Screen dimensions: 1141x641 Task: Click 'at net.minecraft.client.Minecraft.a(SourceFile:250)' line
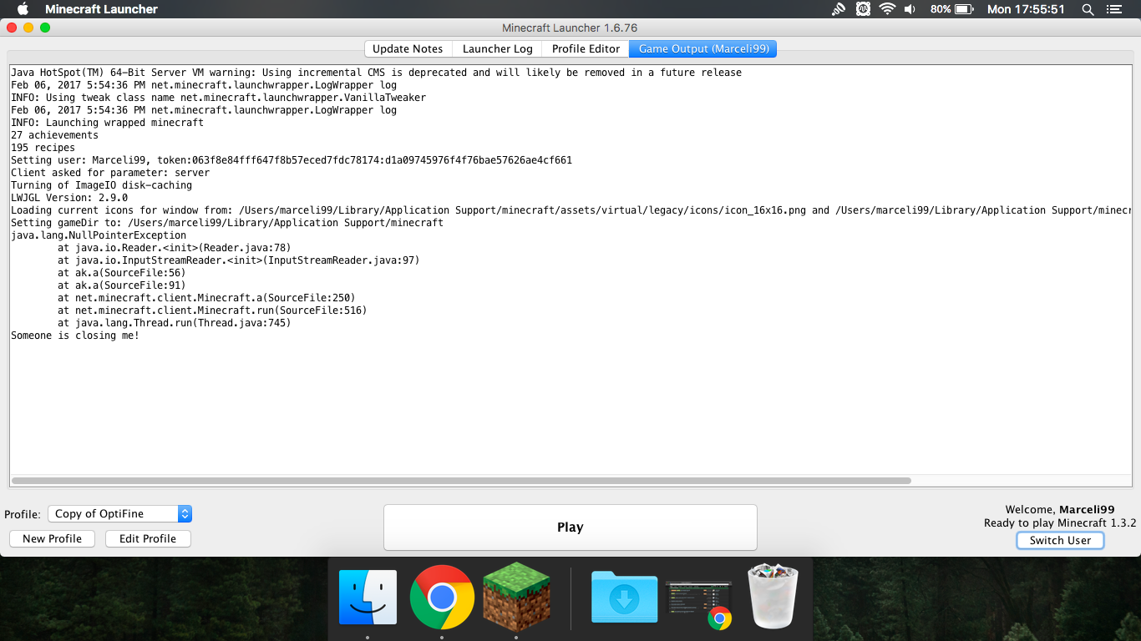(206, 298)
